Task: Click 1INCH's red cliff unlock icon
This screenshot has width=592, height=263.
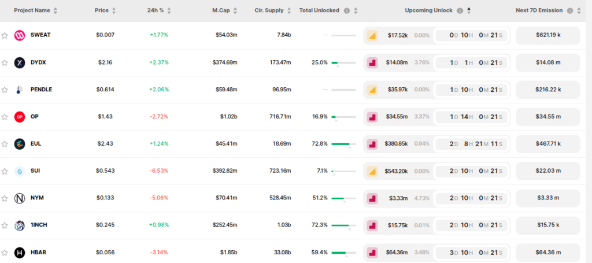Action: 372,225
